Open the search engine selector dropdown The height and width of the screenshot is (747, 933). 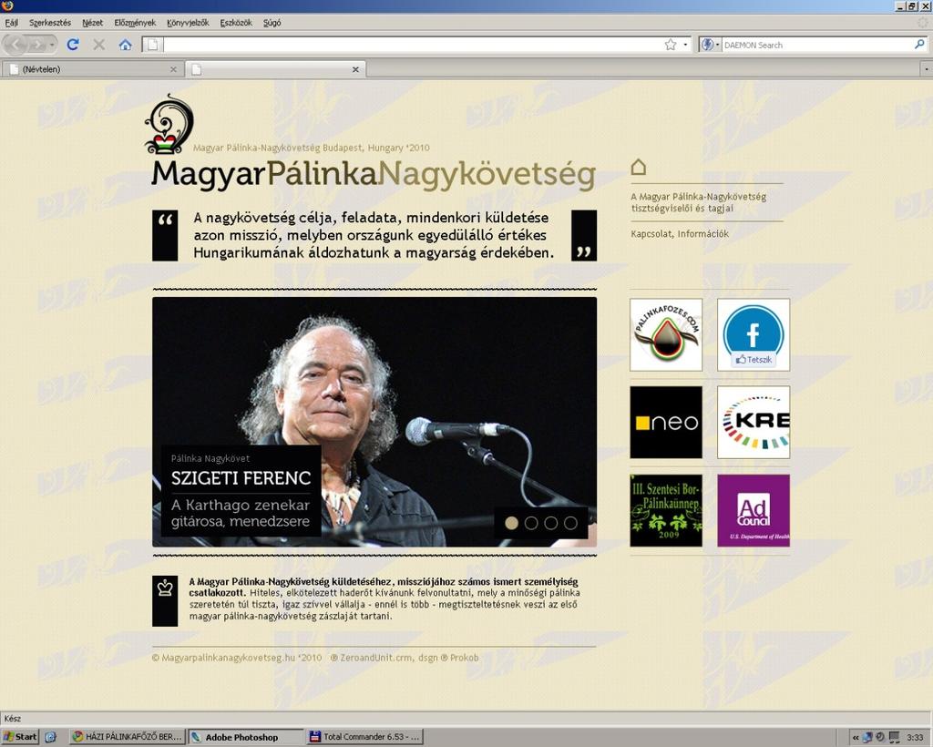point(710,45)
